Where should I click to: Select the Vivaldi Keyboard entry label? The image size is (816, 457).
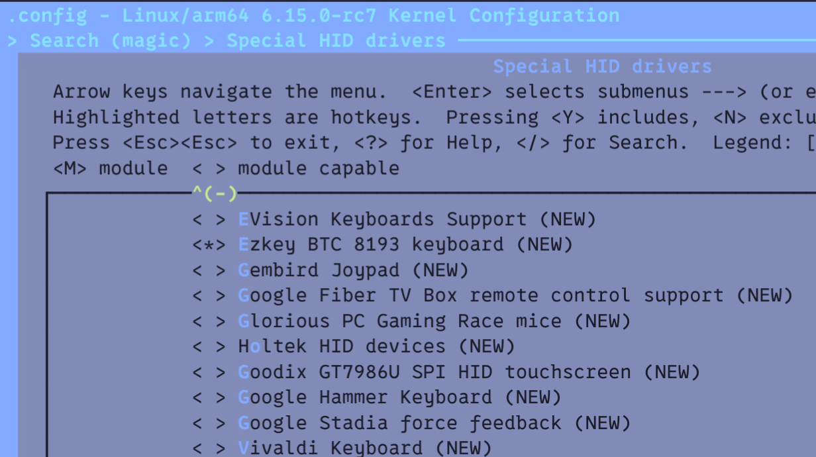(x=365, y=448)
